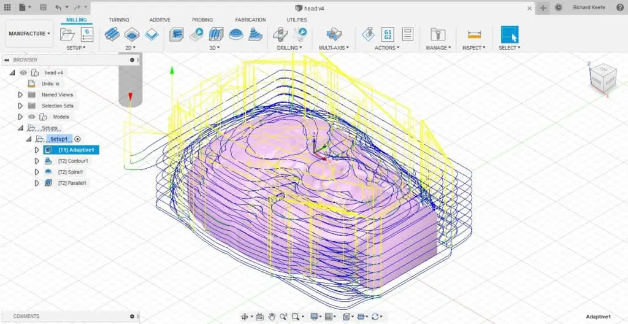
Task: Select the 2D Pocket tool
Action: 132,34
